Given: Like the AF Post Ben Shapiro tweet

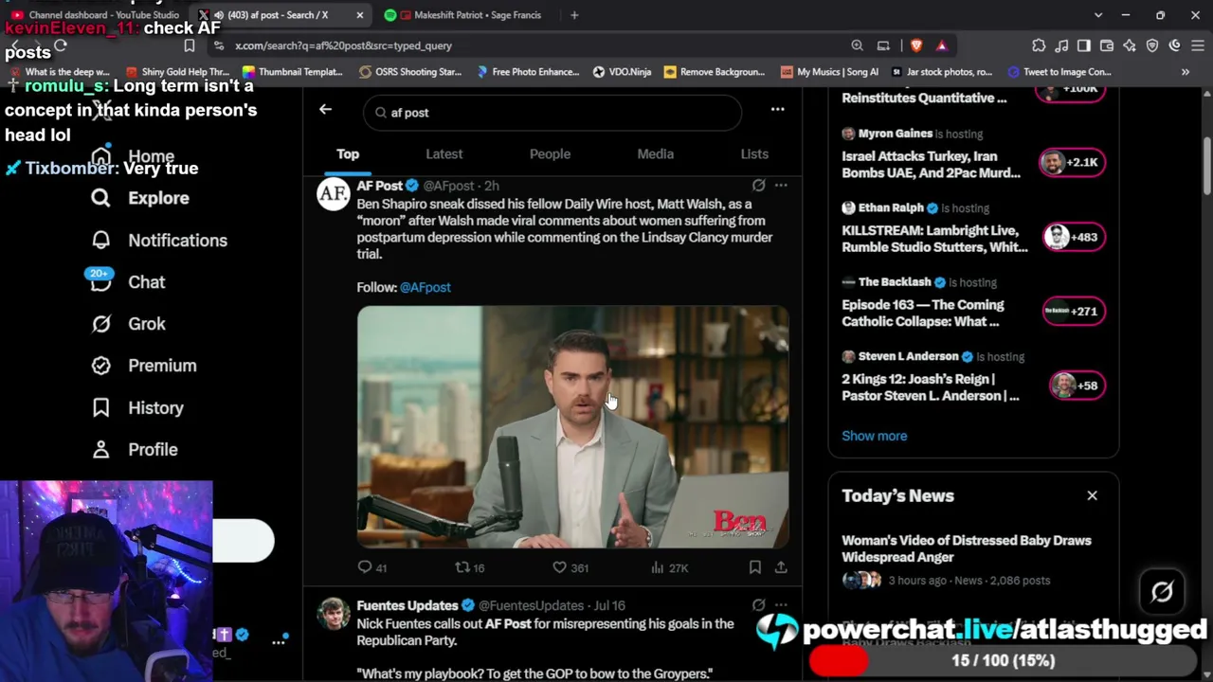Looking at the screenshot, I should pos(570,567).
